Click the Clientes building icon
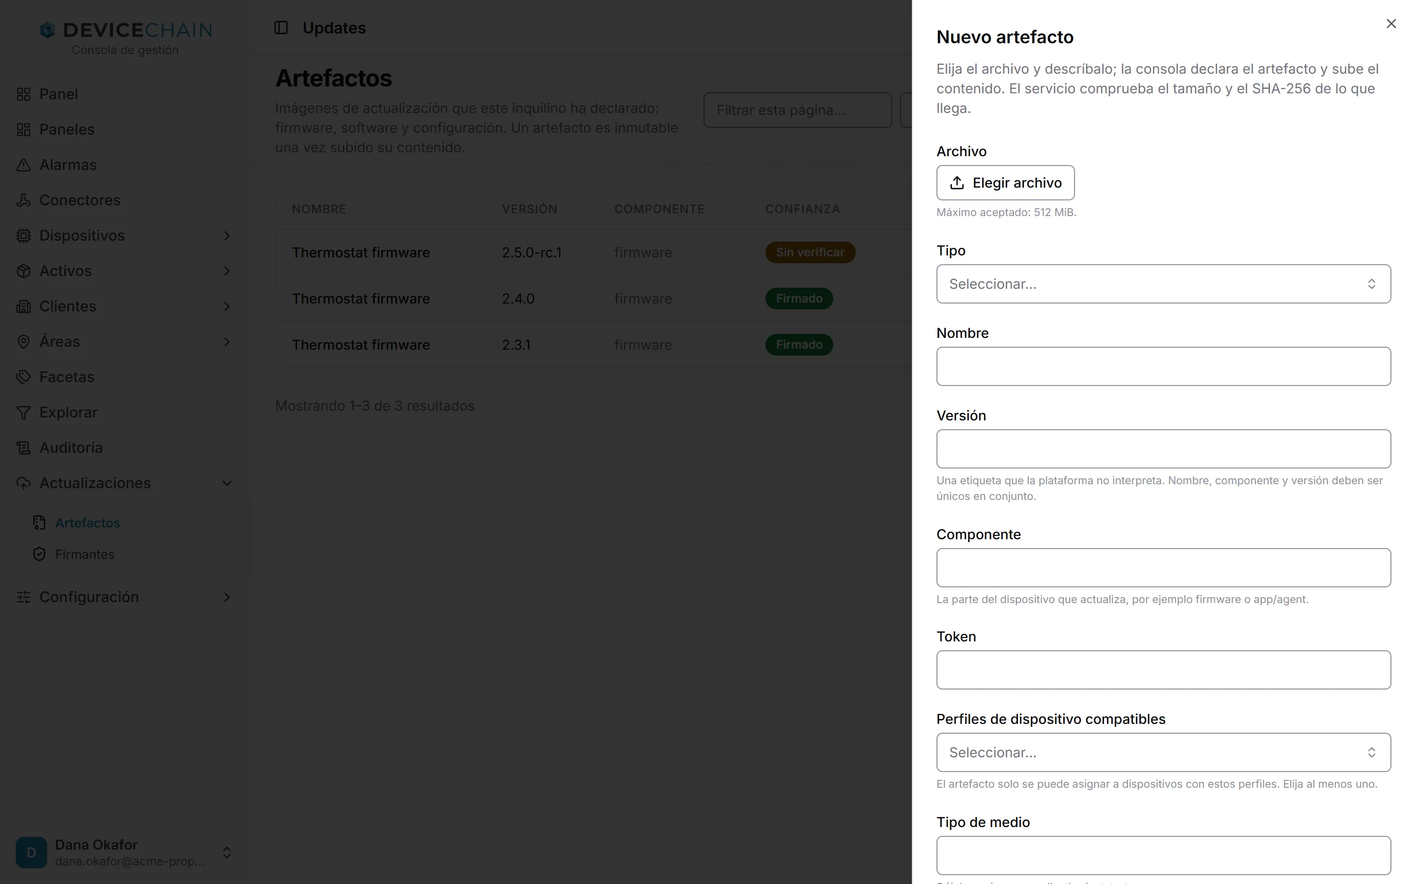The height and width of the screenshot is (884, 1415). point(24,306)
